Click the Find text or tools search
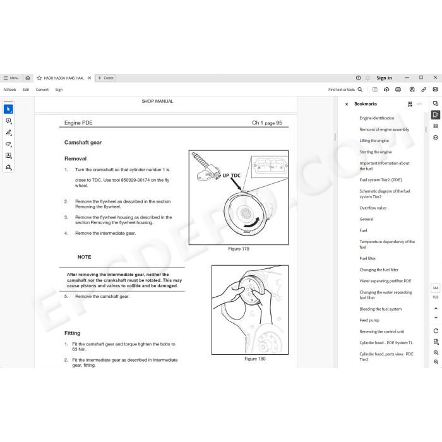 [x=342, y=90]
